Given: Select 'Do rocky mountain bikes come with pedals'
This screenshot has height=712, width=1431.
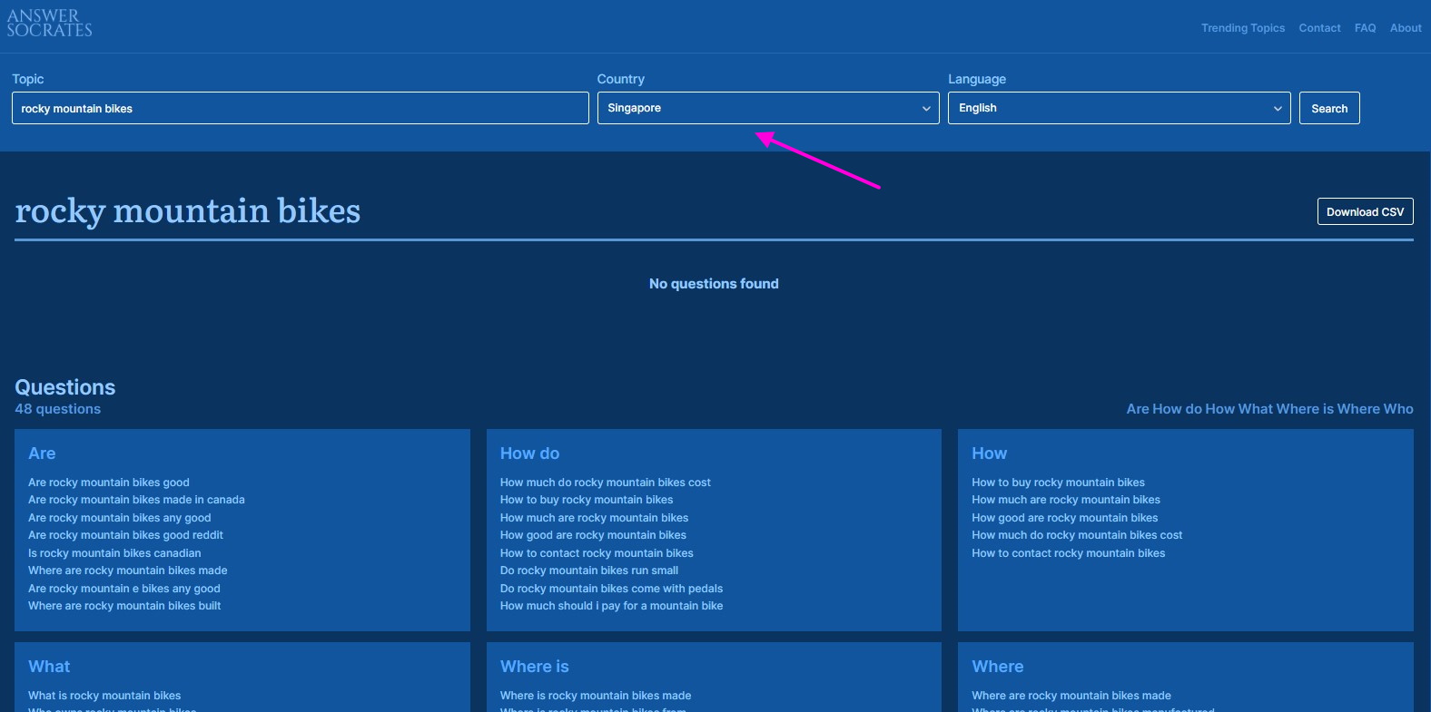Looking at the screenshot, I should (x=611, y=589).
